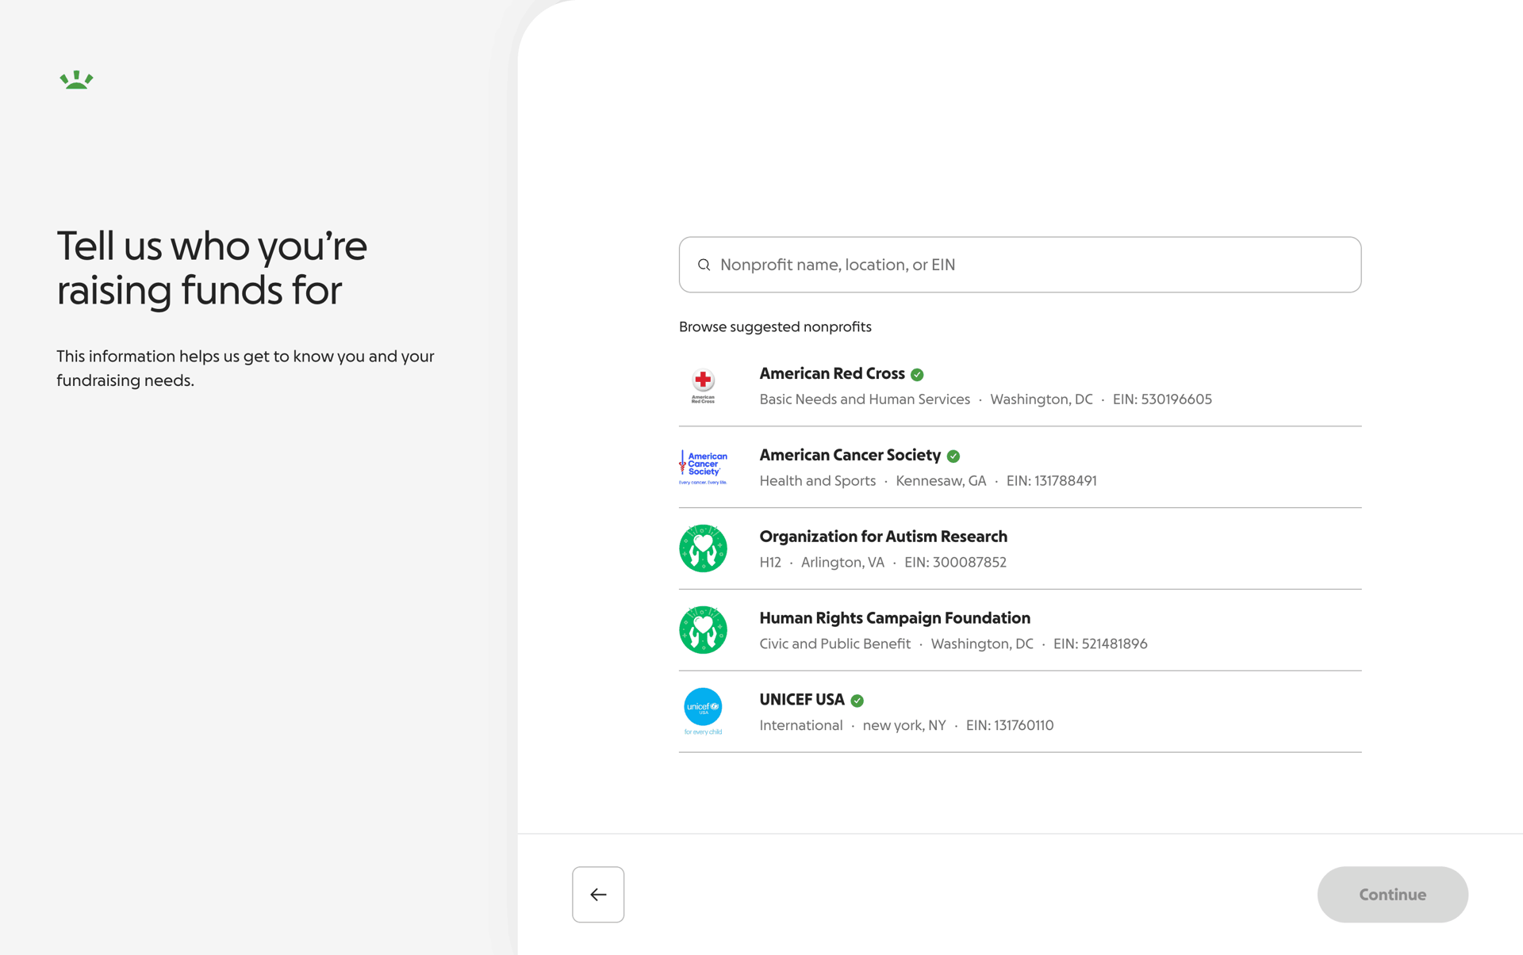The width and height of the screenshot is (1523, 955).
Task: Click 'Browse suggested nonprofits' label
Action: [x=775, y=327]
